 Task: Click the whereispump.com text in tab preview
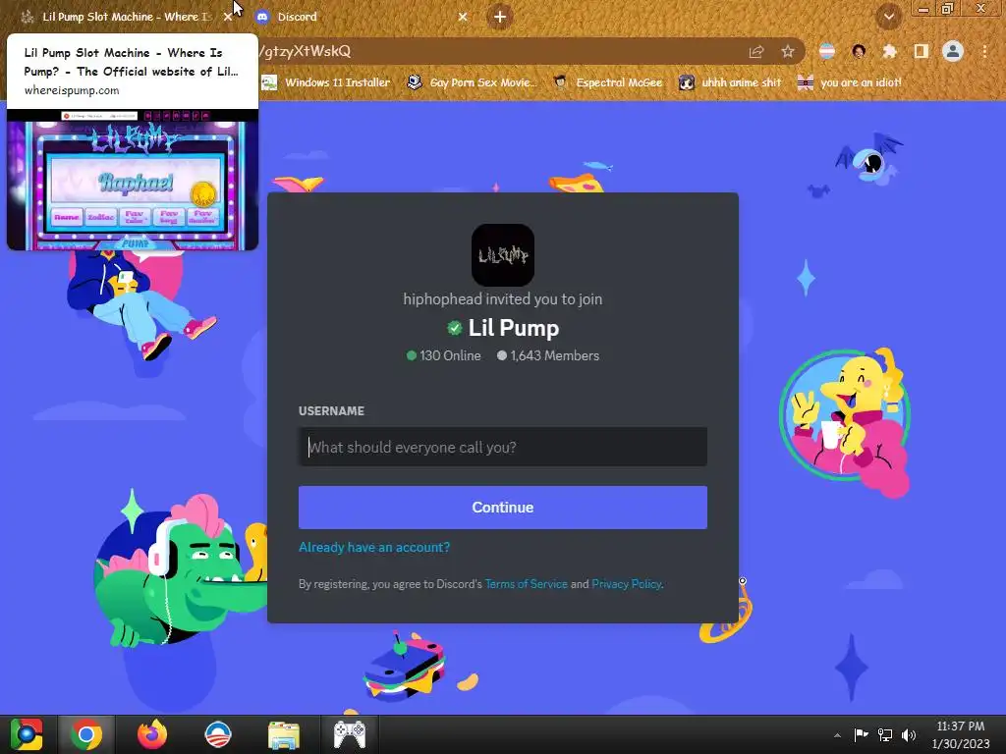coord(72,90)
